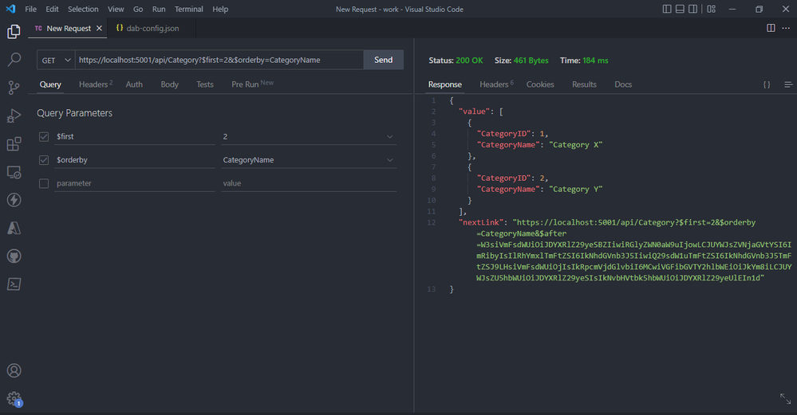The width and height of the screenshot is (797, 415).
Task: Switch to the Docs tab
Action: pos(623,84)
